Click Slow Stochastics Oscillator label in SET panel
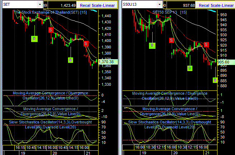This screenshot has height=155, width=235. (x=51, y=125)
